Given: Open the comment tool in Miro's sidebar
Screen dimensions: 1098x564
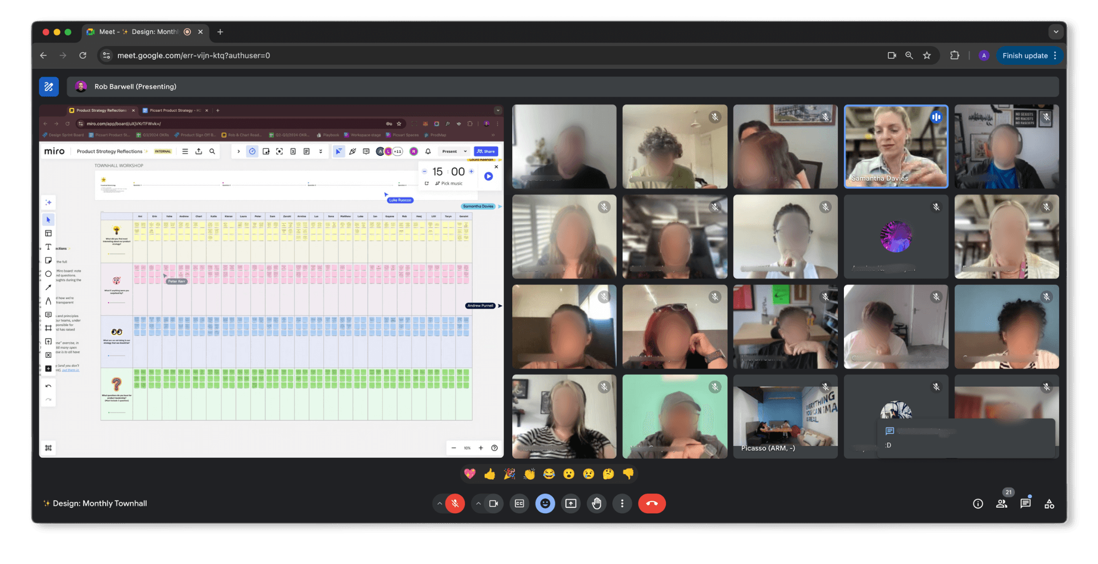Looking at the screenshot, I should point(48,314).
